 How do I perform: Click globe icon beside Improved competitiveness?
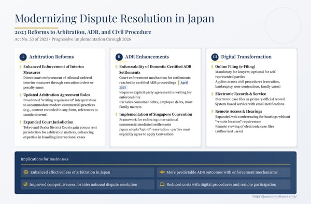coord(25,184)
